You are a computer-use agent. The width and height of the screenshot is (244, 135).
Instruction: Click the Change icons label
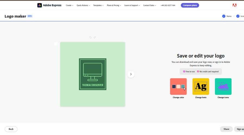point(223,97)
